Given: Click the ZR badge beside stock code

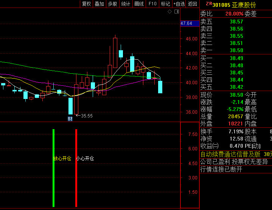Looking at the screenshot, I should [209, 4].
